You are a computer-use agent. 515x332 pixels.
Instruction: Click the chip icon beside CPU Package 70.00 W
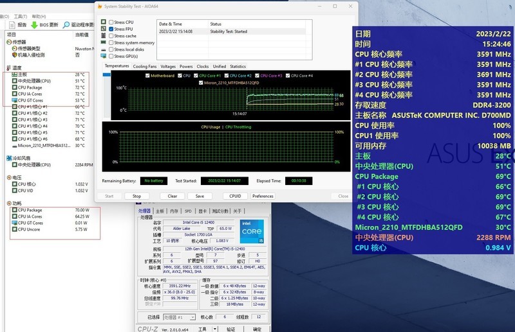coord(14,210)
